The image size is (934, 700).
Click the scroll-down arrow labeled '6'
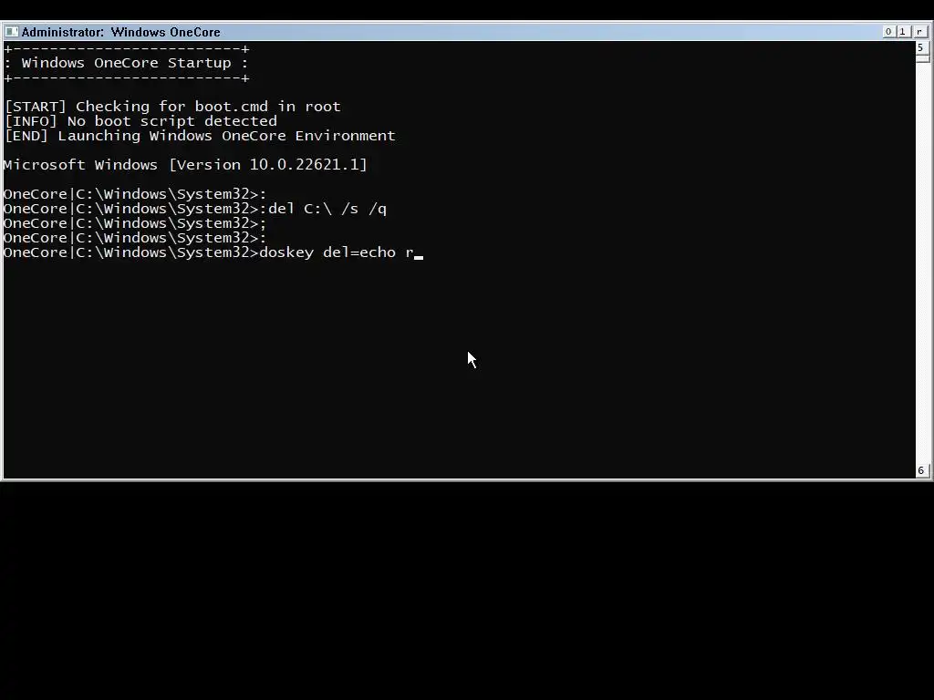[x=921, y=470]
